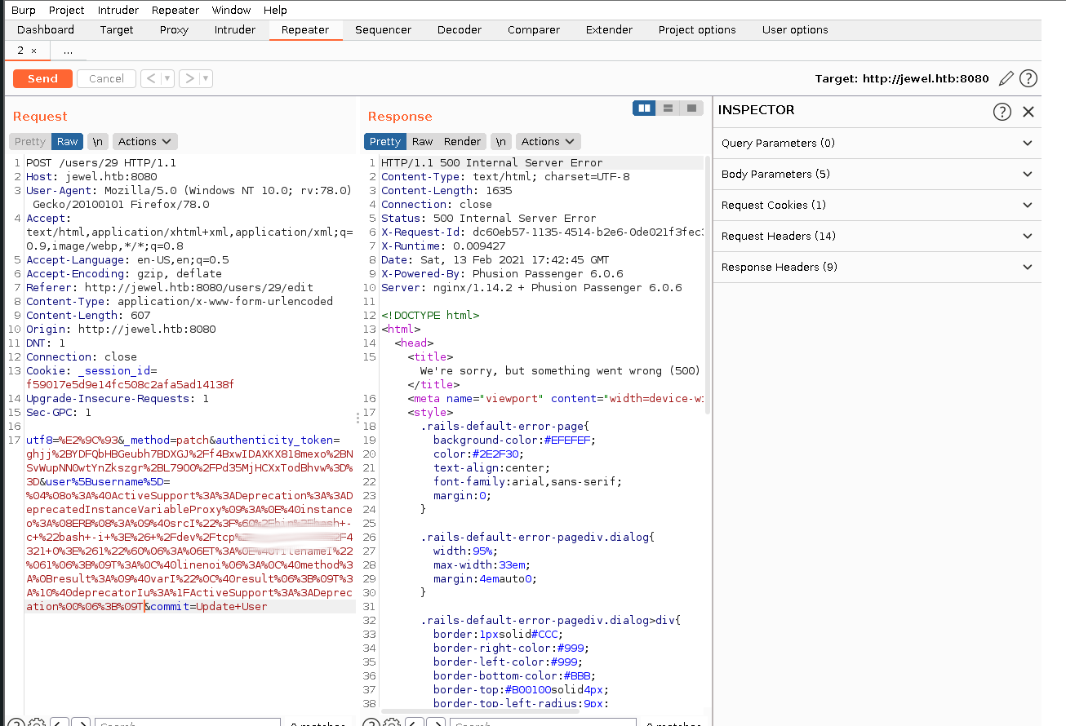Switch to the Extender tab

[x=609, y=29]
